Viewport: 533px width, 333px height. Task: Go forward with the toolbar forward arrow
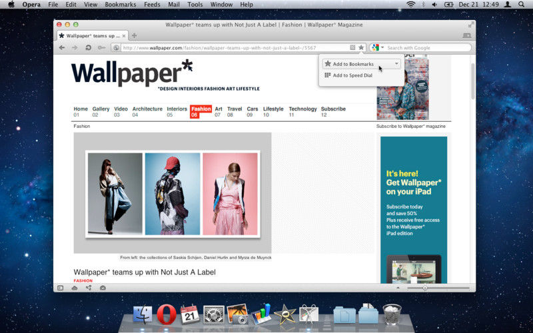tap(75, 47)
